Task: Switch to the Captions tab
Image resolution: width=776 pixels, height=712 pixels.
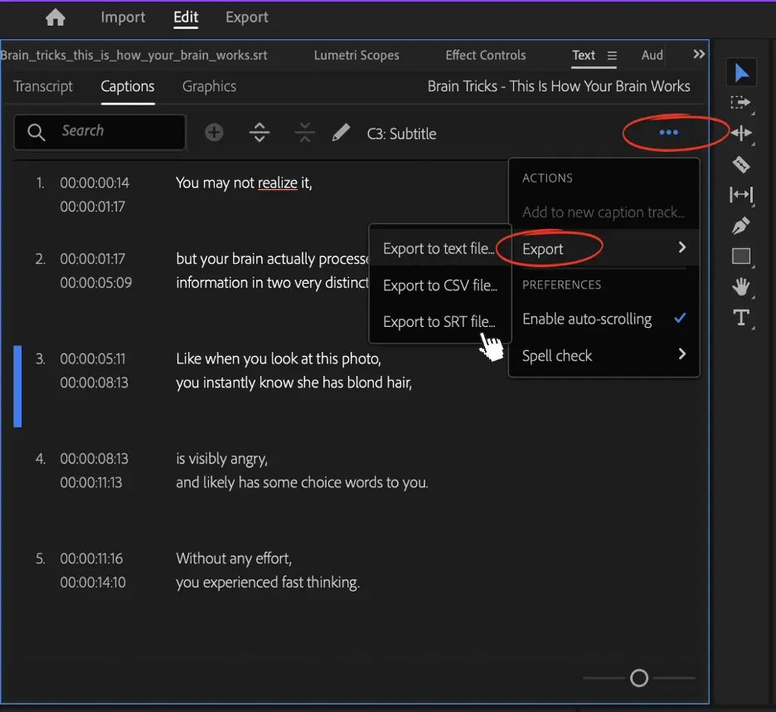Action: click(x=128, y=86)
